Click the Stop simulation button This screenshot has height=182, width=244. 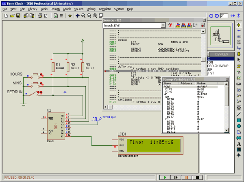point(198,178)
